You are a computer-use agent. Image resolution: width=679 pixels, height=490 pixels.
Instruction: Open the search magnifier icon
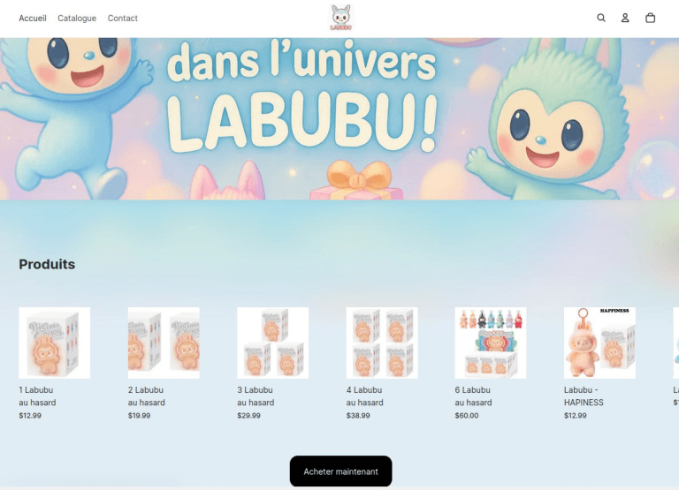pos(601,18)
